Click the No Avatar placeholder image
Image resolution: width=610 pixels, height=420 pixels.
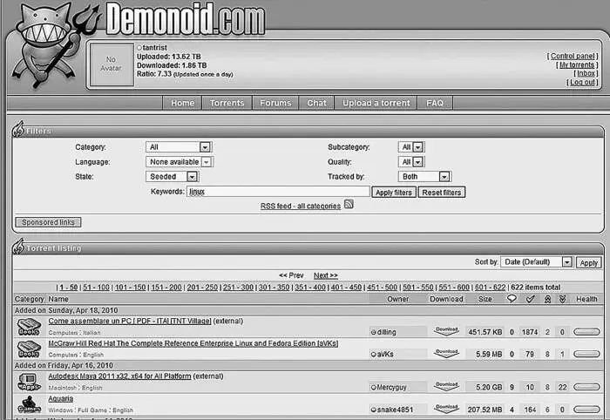pos(112,64)
